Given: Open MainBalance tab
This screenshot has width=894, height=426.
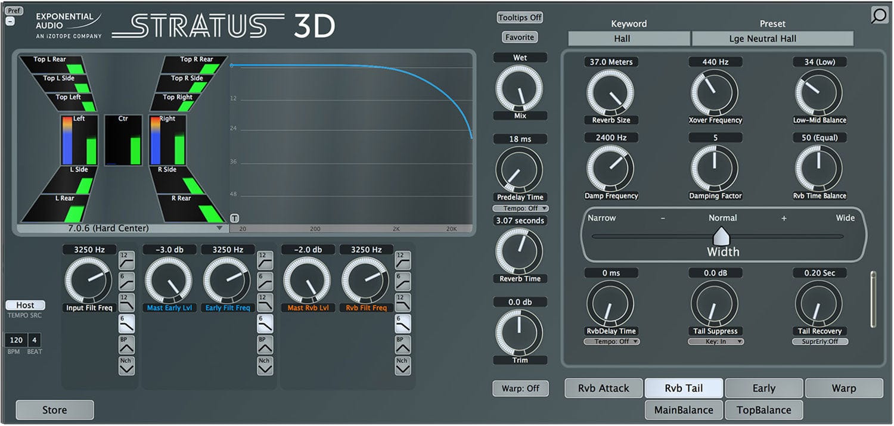Looking at the screenshot, I should tap(684, 410).
